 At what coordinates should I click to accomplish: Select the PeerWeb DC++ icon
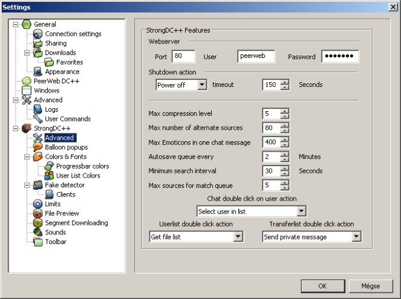click(27, 81)
